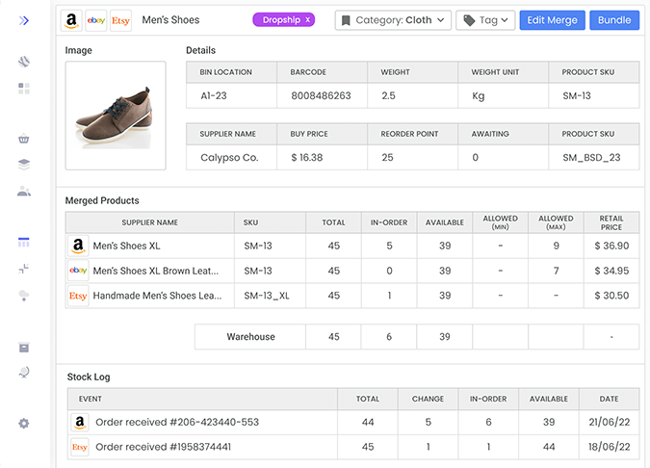Select Order received #1958374441 entry
The width and height of the screenshot is (650, 468).
tap(164, 447)
